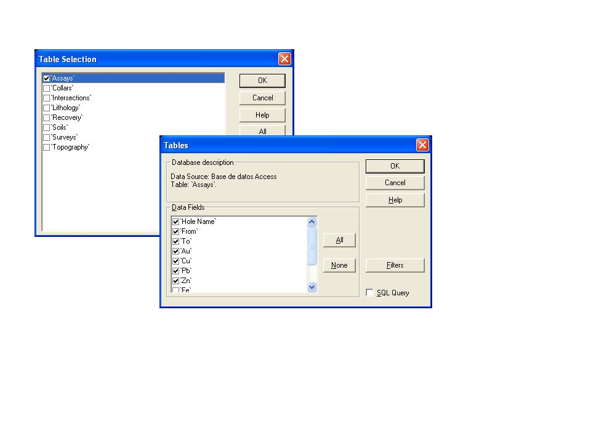Select the 'Intersections' row text
This screenshot has height=443, width=591.
[x=71, y=98]
